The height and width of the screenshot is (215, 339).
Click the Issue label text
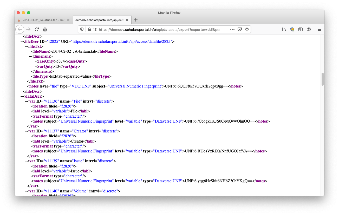[75, 171]
